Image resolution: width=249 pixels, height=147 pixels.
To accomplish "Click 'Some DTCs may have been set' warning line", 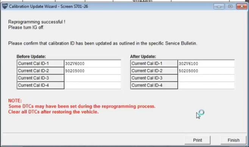I will tap(82, 106).
